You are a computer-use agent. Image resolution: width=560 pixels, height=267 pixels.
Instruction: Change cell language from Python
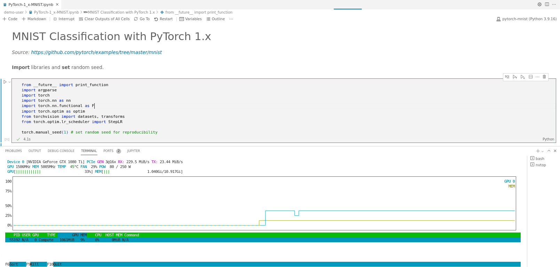(x=548, y=139)
